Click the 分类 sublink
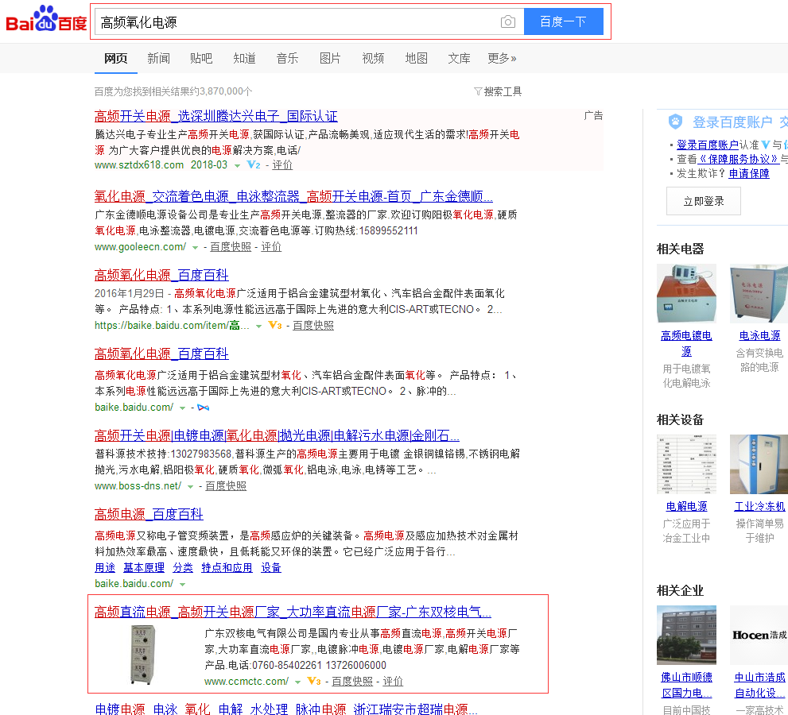The image size is (788, 715). coord(182,567)
